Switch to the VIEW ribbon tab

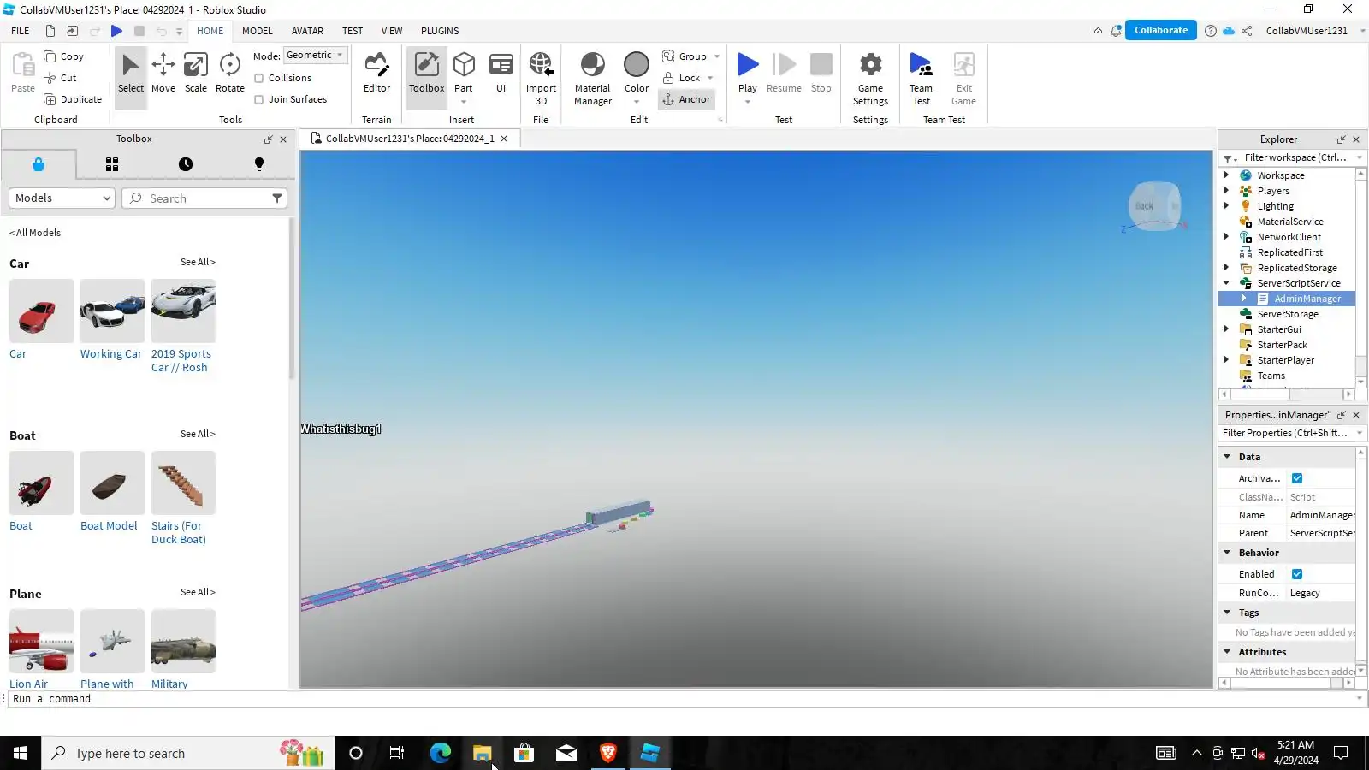(392, 31)
